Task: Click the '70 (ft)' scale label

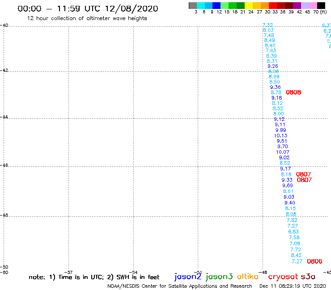Action: click(x=320, y=12)
